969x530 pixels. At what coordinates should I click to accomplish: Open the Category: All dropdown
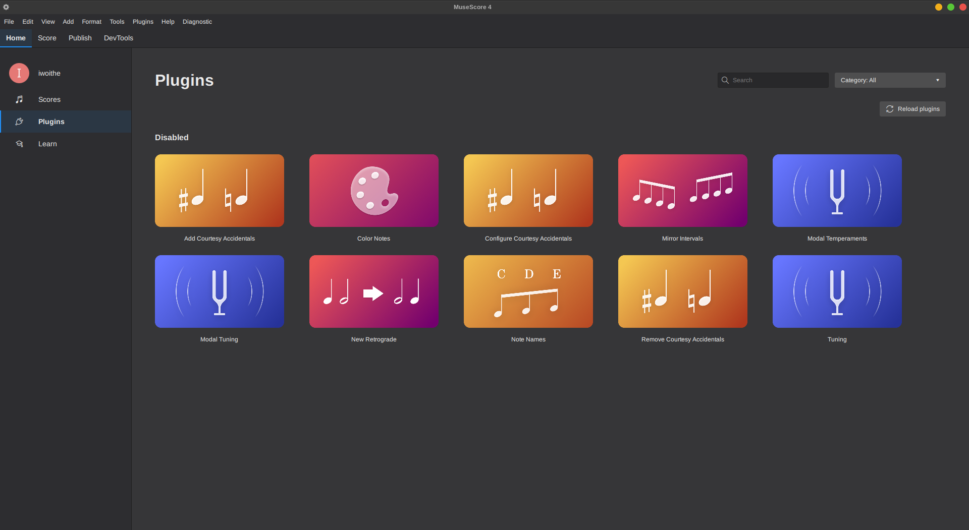pyautogui.click(x=890, y=80)
